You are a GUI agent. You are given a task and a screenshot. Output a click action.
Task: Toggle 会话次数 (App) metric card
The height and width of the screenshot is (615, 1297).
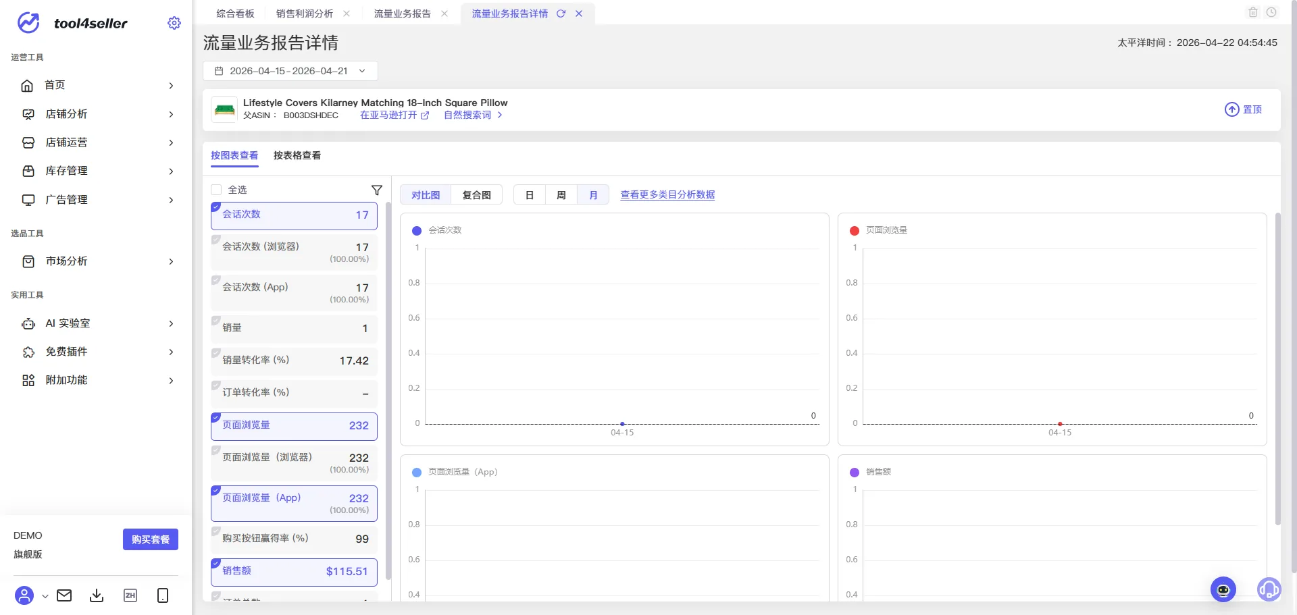pyautogui.click(x=294, y=292)
